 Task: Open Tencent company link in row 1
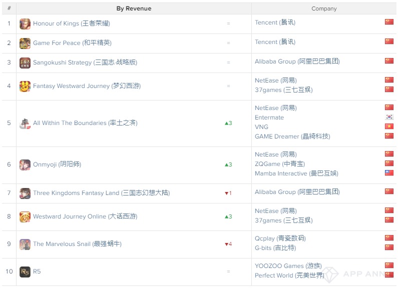tap(275, 22)
